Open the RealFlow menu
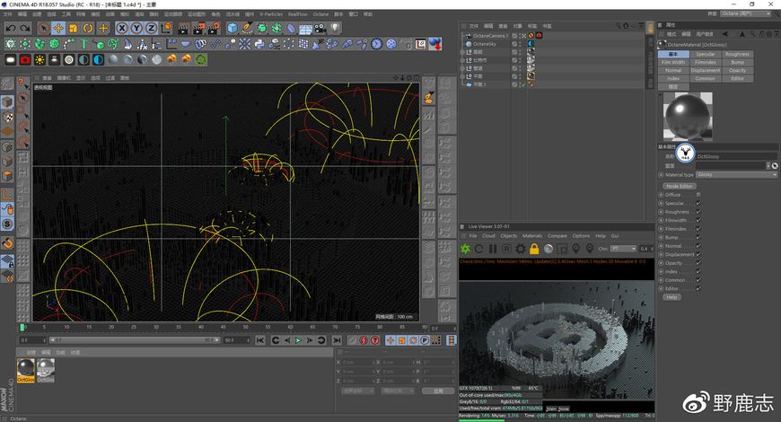 pyautogui.click(x=298, y=14)
